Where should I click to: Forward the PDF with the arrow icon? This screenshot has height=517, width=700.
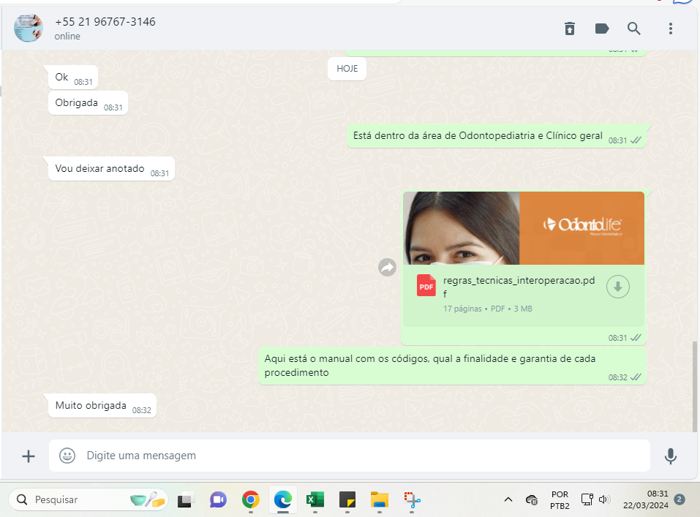point(387,268)
